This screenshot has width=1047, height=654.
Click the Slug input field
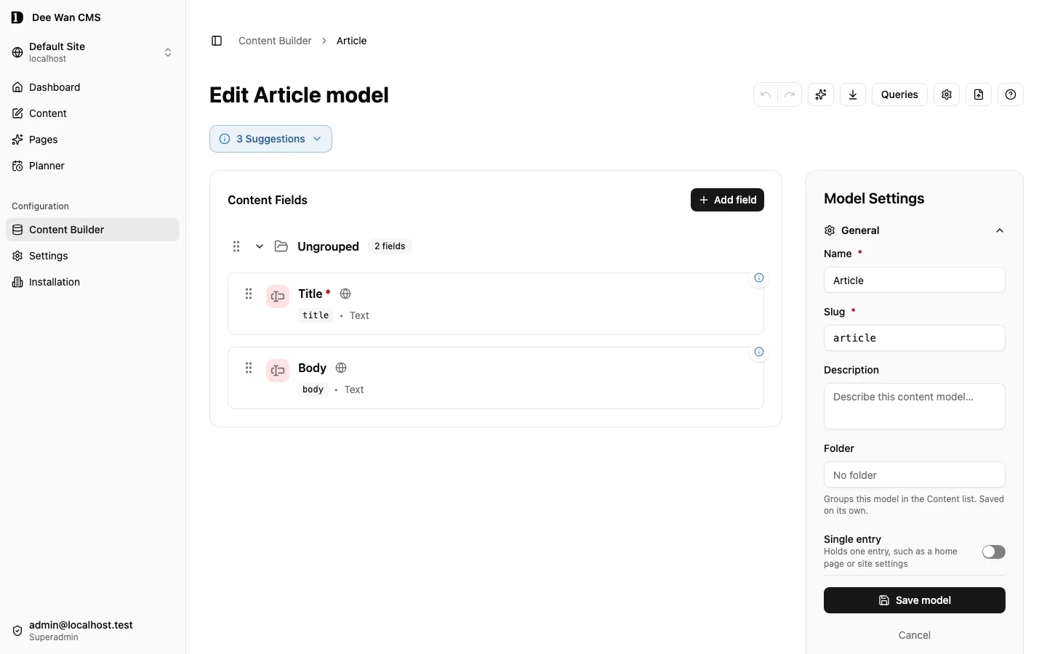click(915, 338)
